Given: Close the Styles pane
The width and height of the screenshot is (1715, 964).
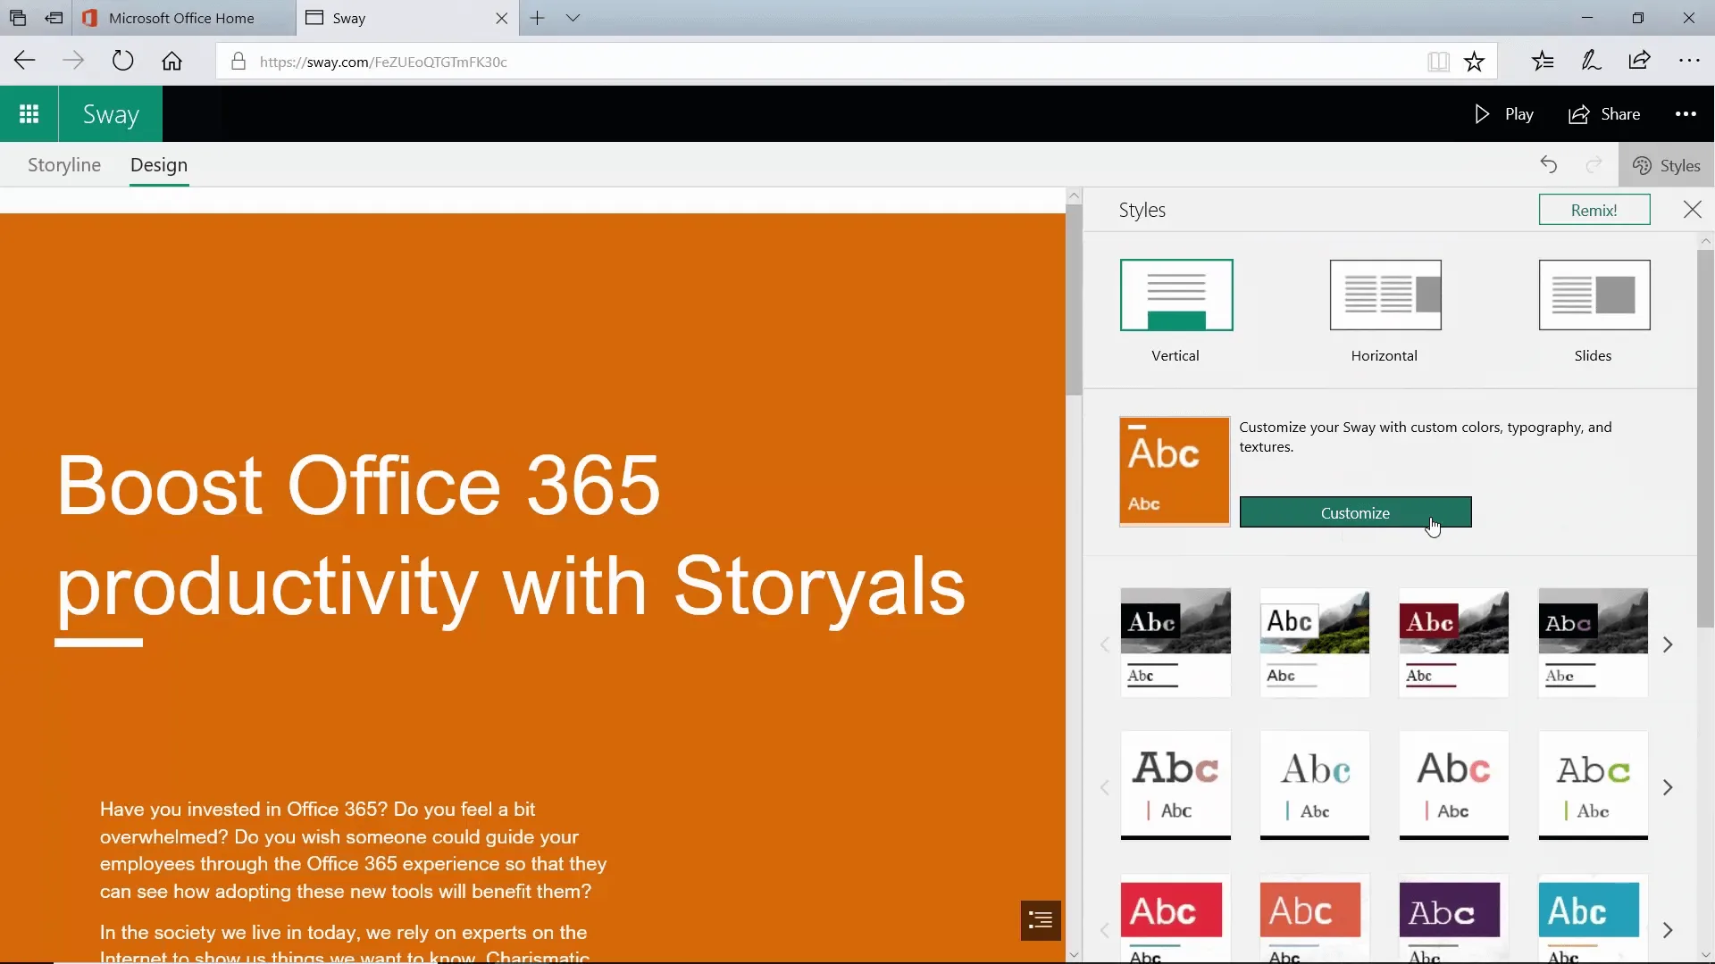Looking at the screenshot, I should coord(1692,210).
